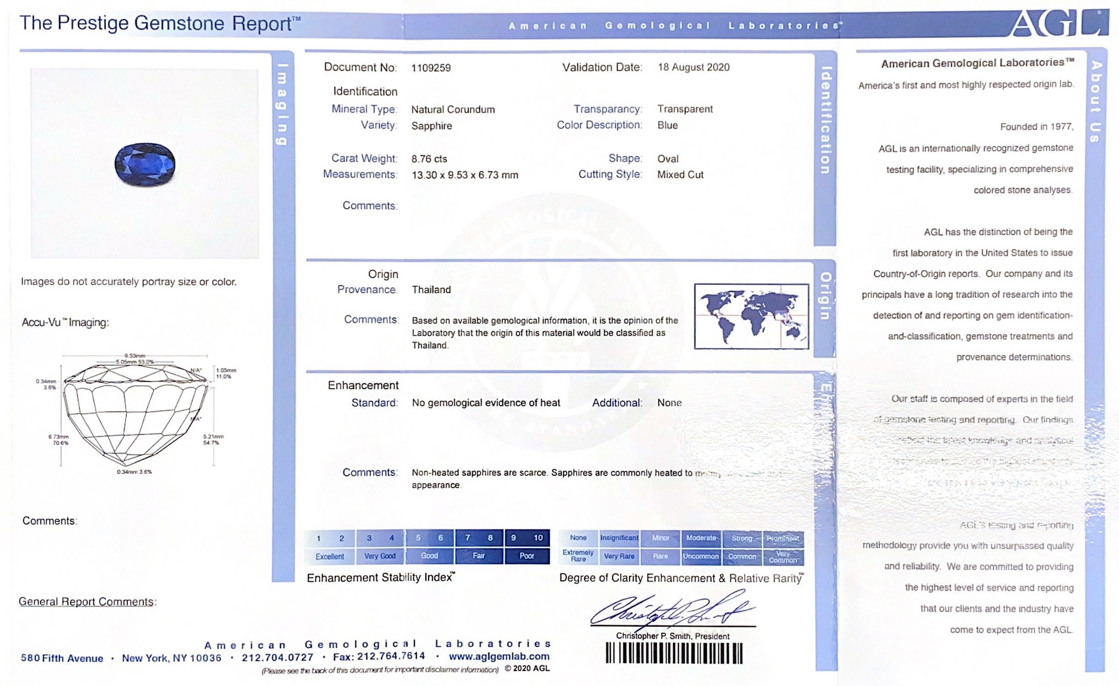Select the vertical About Us tab
This screenshot has width=1119, height=686.
click(1096, 102)
